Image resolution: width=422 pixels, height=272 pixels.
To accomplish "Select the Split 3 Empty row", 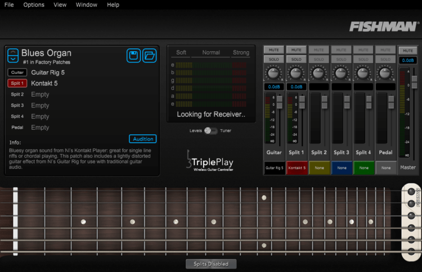I will pos(82,105).
